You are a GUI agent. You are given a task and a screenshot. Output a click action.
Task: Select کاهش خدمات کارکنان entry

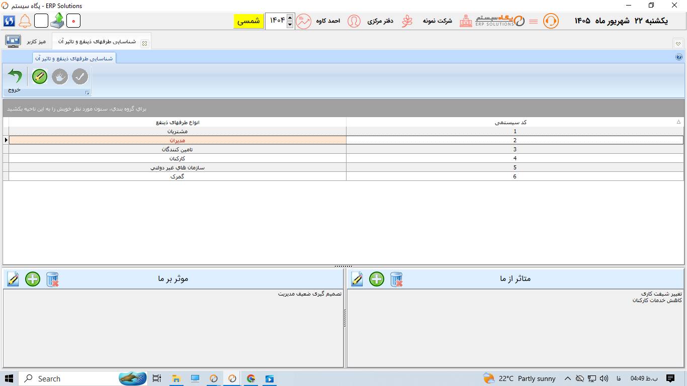pos(657,300)
